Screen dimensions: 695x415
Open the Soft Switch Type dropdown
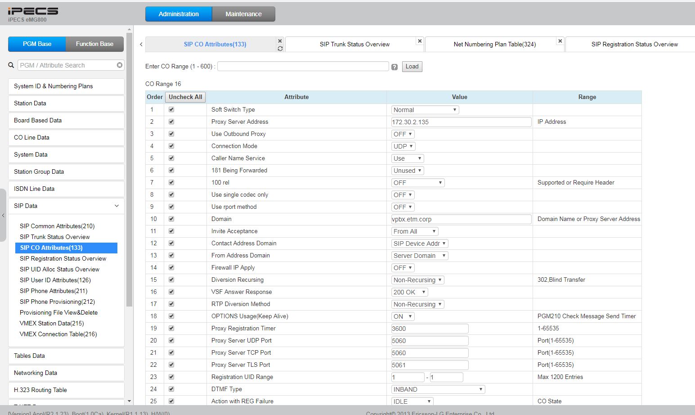(x=425, y=110)
